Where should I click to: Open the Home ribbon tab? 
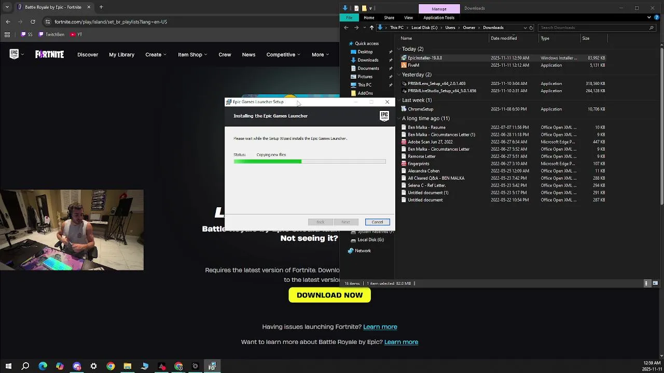369,18
